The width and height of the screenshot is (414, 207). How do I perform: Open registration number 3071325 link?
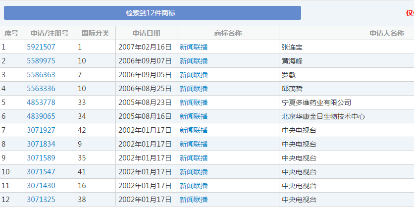click(x=41, y=200)
